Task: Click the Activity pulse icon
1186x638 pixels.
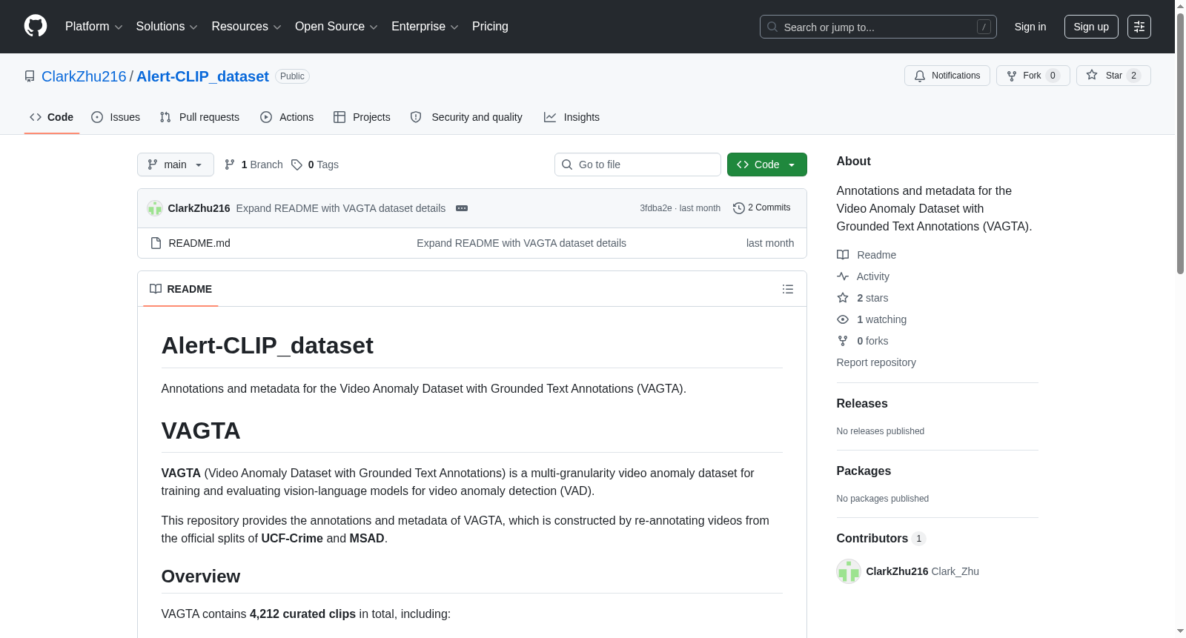Action: [843, 276]
